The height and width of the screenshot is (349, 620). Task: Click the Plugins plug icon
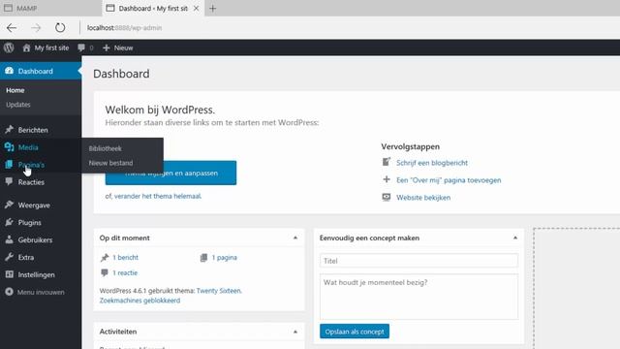9,222
